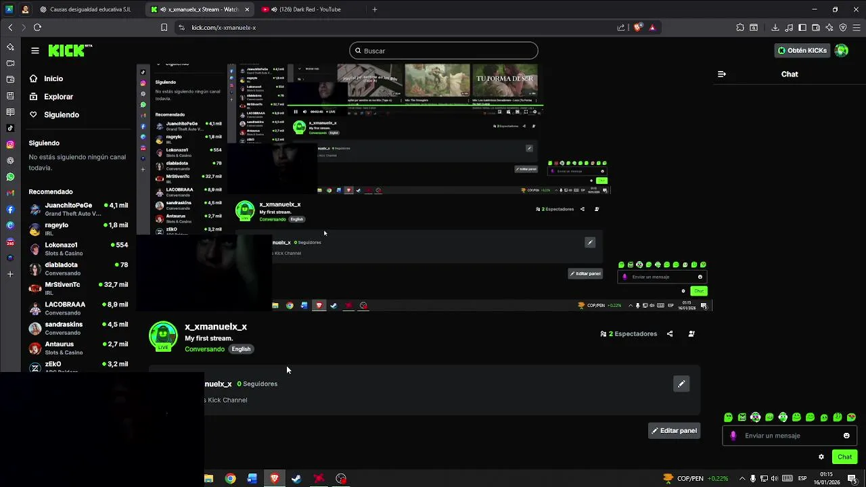Open rageylo recommended channel

point(78,229)
